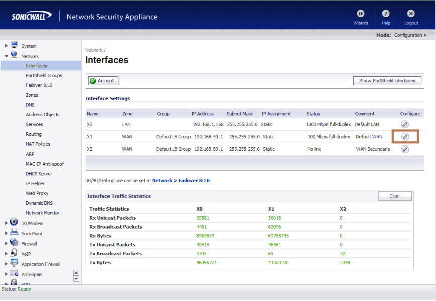Click Show PortShield Interfaces button
The image size is (436, 301).
coord(387,81)
